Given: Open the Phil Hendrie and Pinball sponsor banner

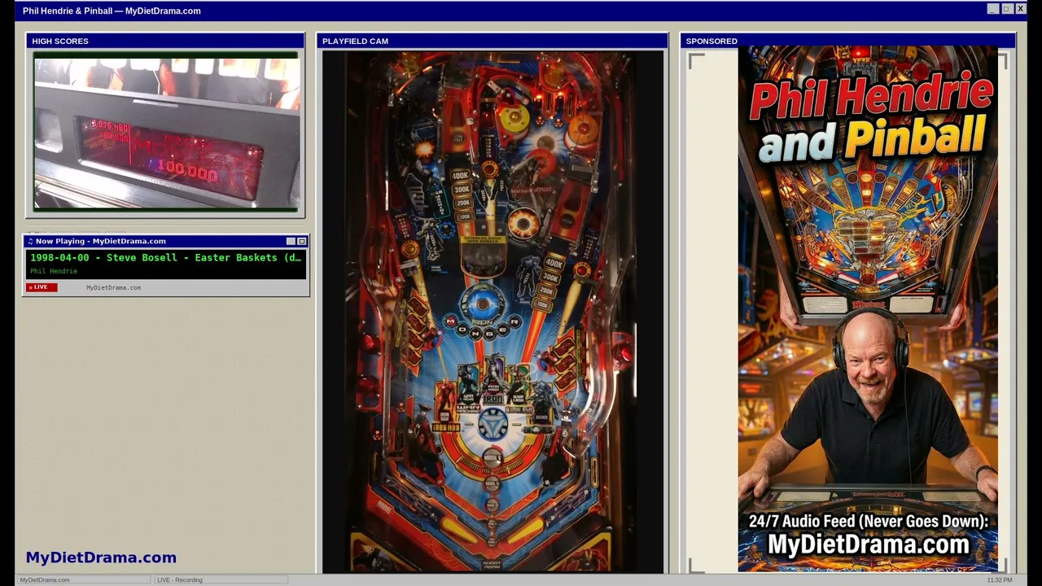Looking at the screenshot, I should tap(868, 309).
